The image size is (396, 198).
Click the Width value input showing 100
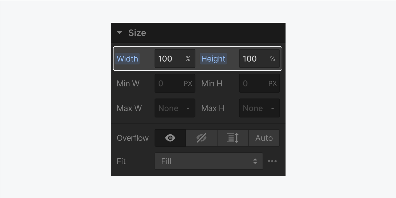tap(169, 59)
